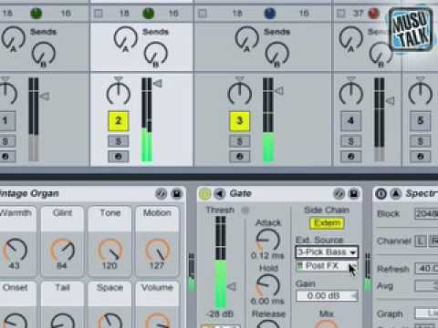This screenshot has height=328, width=438.
Task: Click Send B knob on track 2
Action: [156, 55]
